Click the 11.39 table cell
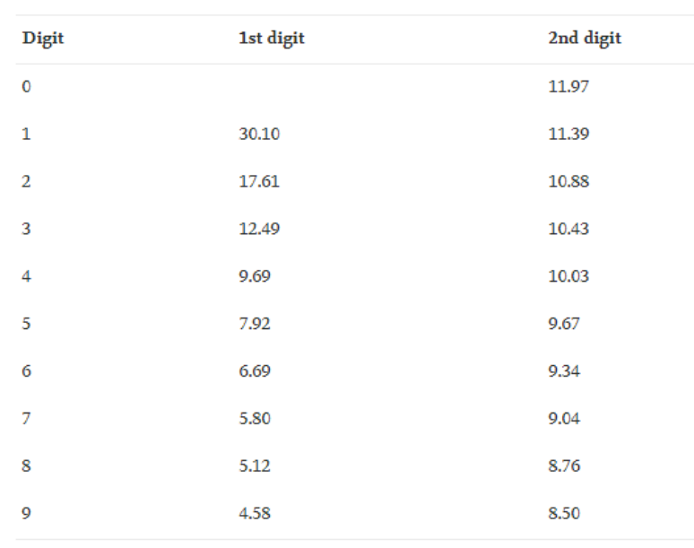694x548 pixels. click(x=568, y=134)
